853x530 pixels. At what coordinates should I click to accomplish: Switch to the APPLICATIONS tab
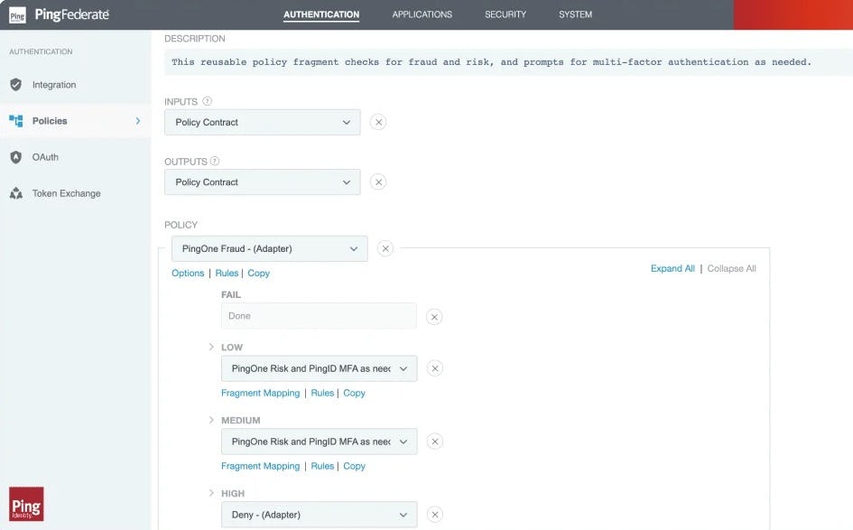click(x=421, y=14)
